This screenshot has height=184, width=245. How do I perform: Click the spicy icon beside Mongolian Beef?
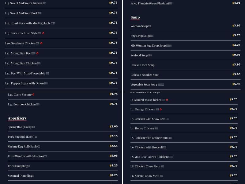coord(37,53)
